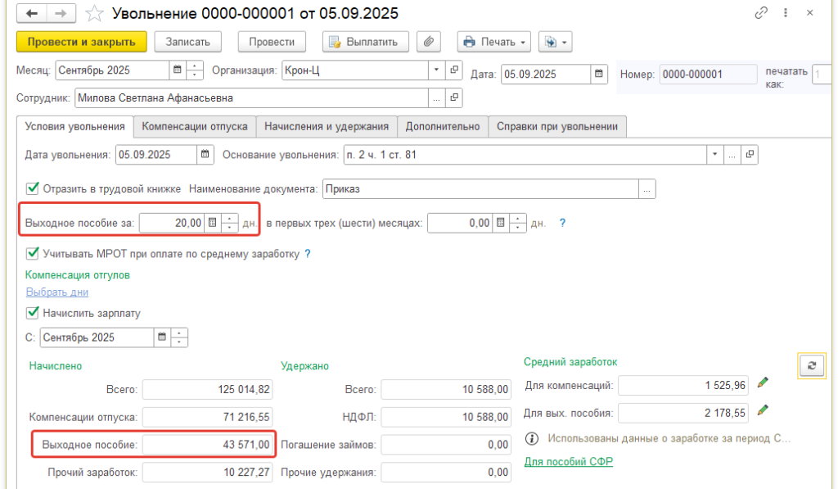The width and height of the screenshot is (838, 489).
Task: Click the refresh recalculation arrows button
Action: coord(811,365)
